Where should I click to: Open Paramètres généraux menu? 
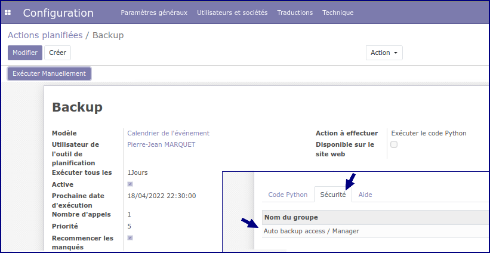[154, 13]
